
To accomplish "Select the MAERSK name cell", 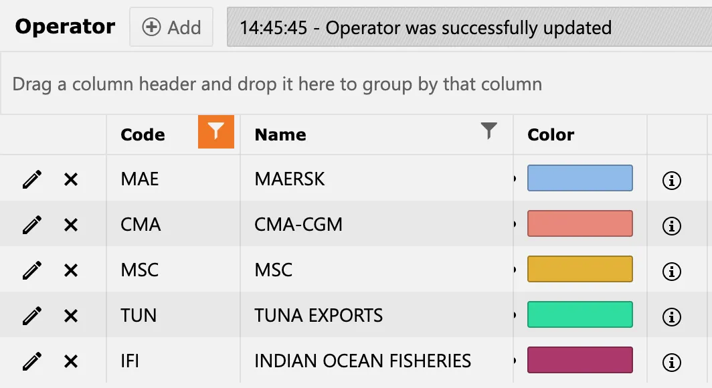I will click(x=377, y=179).
